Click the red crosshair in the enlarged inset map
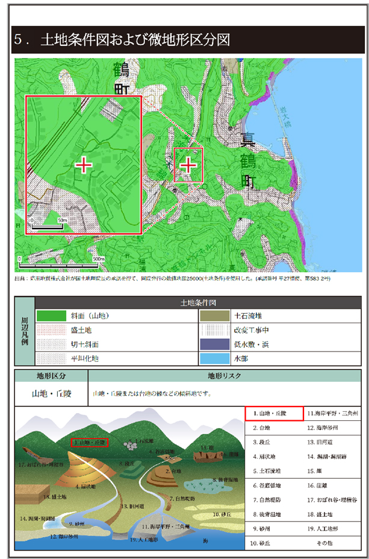This screenshot has width=369, height=559. click(x=82, y=164)
